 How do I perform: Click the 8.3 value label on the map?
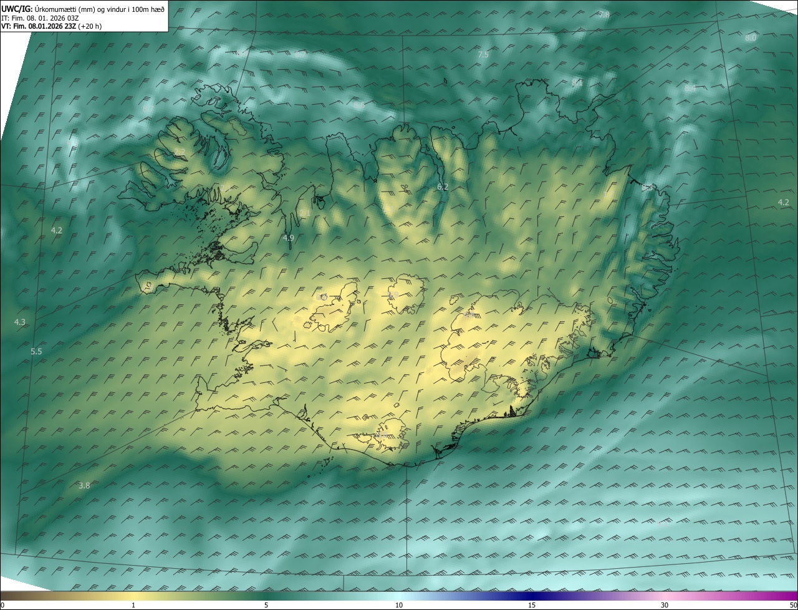tap(648, 187)
